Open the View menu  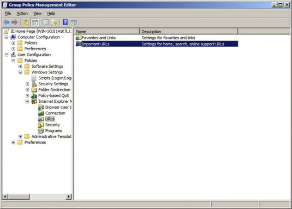coord(38,14)
